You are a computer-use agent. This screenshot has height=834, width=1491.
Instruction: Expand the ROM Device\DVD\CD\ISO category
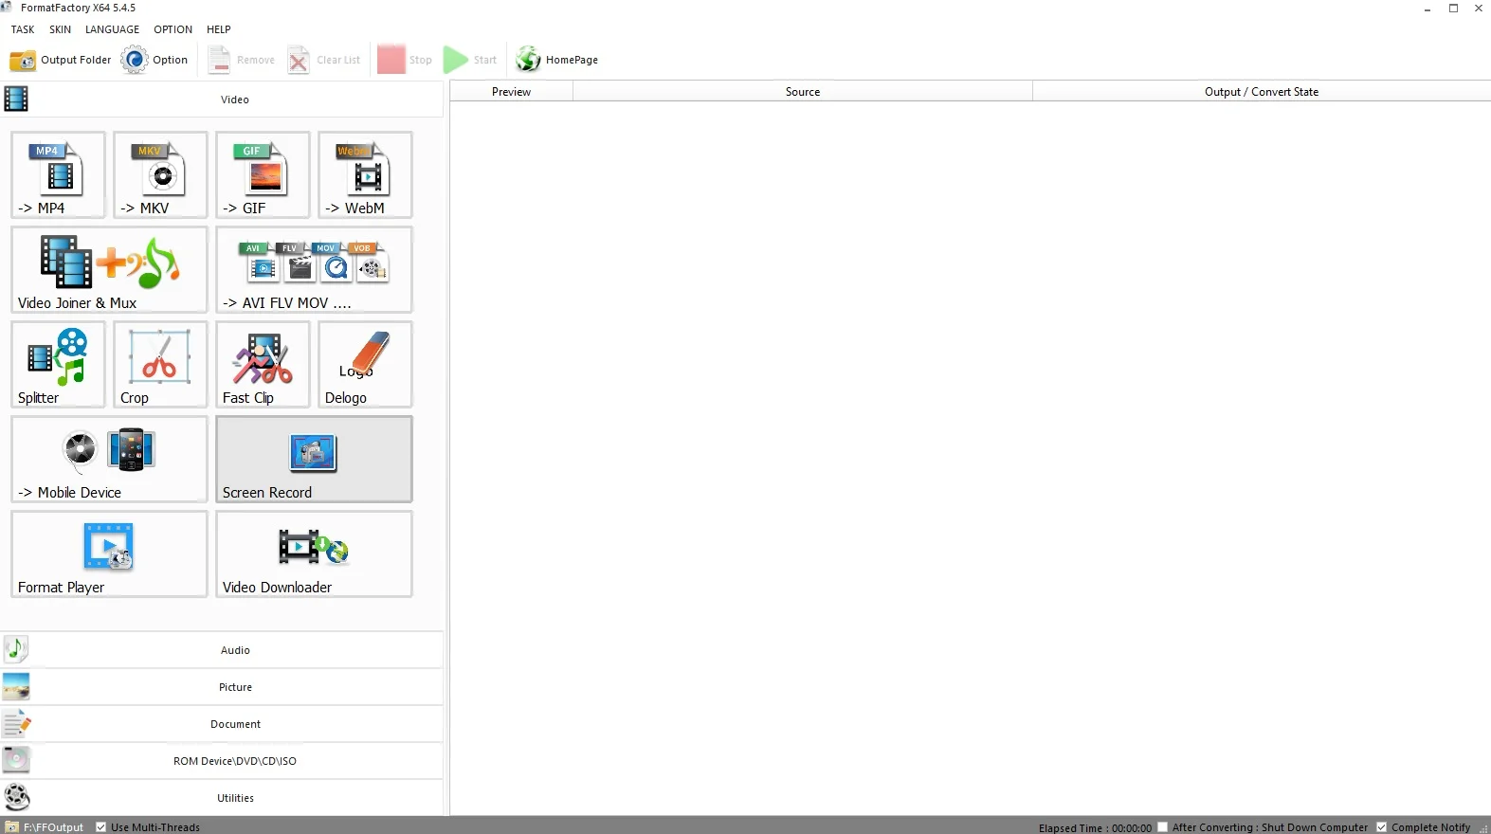[x=222, y=761]
